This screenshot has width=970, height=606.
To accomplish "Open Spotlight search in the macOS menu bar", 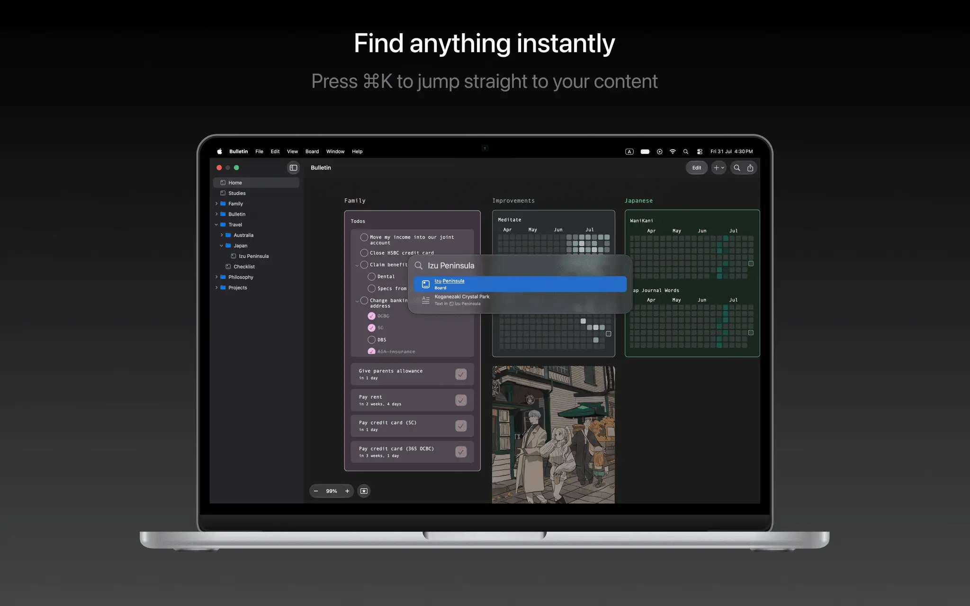I will click(685, 151).
